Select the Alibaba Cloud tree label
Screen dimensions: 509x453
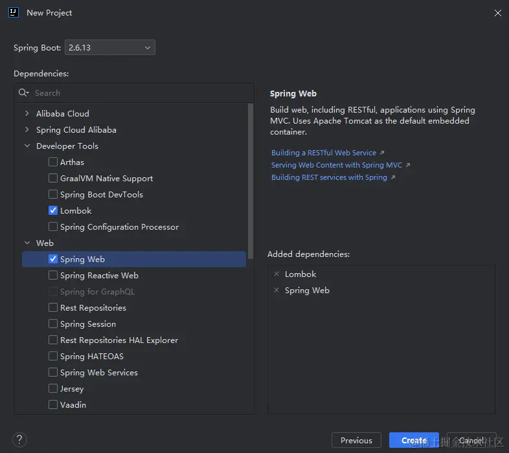pyautogui.click(x=63, y=114)
